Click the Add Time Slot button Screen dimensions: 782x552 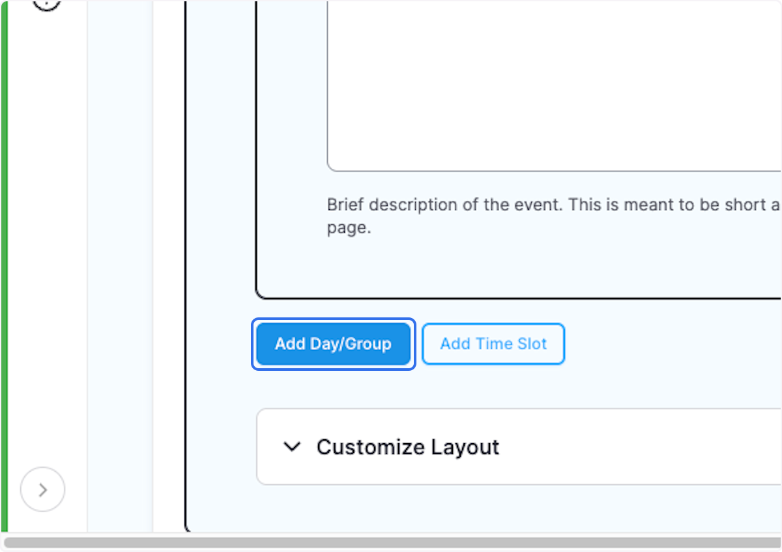click(x=493, y=343)
